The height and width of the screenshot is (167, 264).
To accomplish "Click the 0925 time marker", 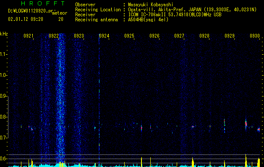I will [129, 36].
